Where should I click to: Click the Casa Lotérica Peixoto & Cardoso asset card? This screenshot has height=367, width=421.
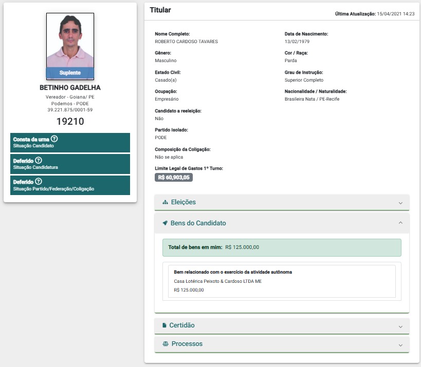pyautogui.click(x=282, y=281)
